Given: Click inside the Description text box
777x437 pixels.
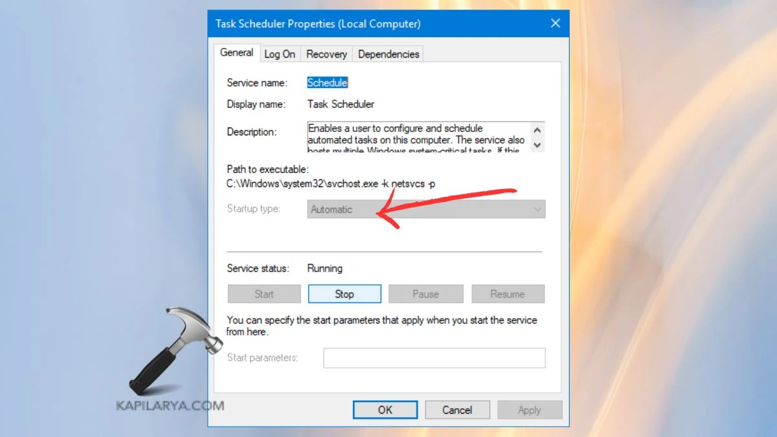Looking at the screenshot, I should [x=418, y=137].
